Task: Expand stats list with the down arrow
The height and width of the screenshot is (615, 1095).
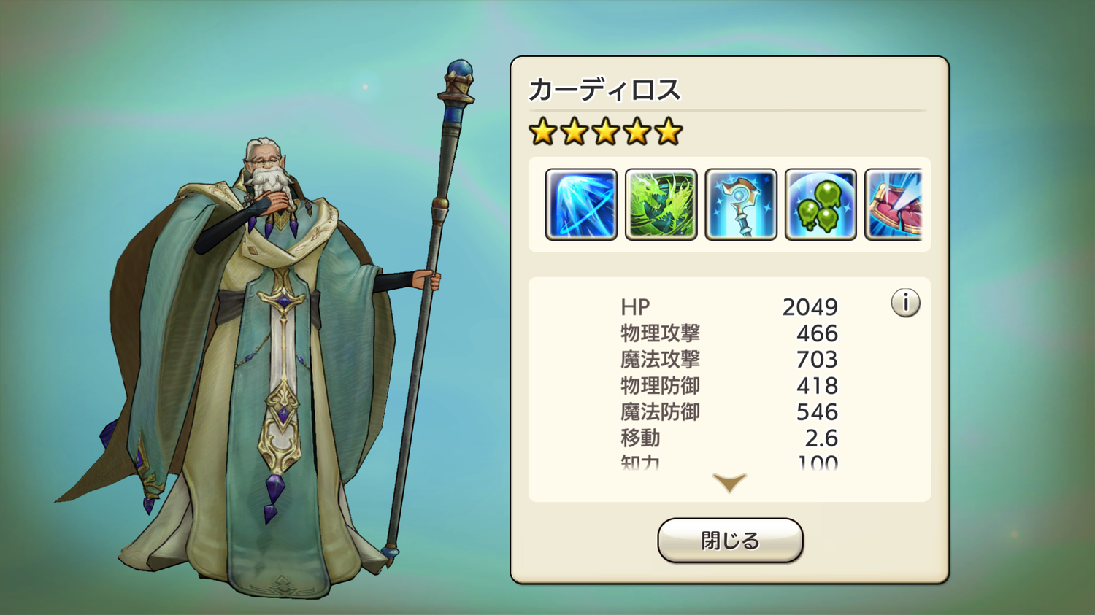Action: pos(729,483)
